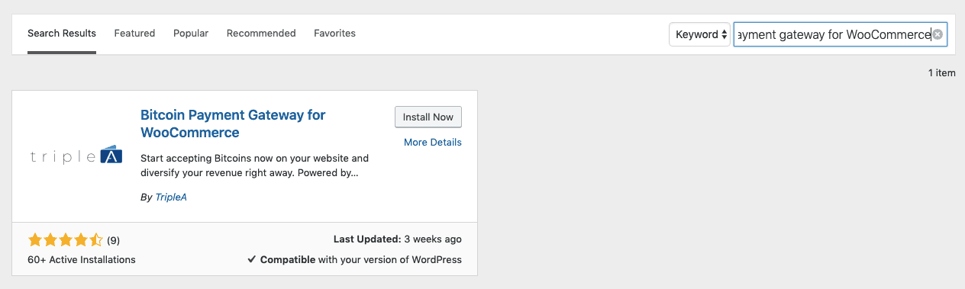
Task: Click the fourth rating star
Action: pyautogui.click(x=81, y=240)
